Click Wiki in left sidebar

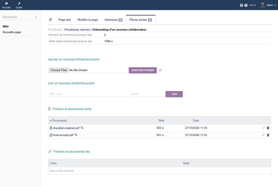pos(6,26)
